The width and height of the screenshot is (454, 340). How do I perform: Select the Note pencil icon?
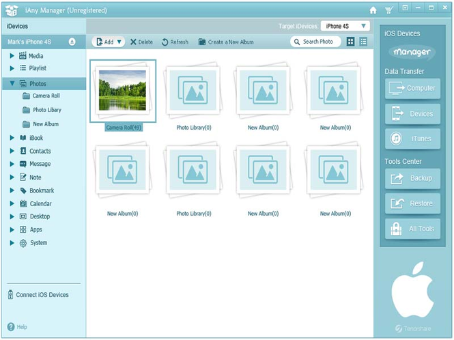click(x=23, y=177)
